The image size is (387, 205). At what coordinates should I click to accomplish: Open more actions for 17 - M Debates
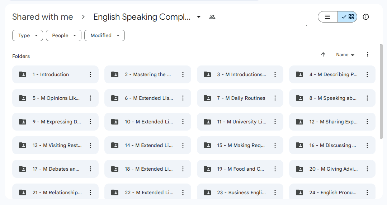click(x=90, y=169)
